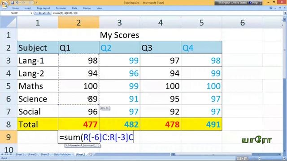Select row header 9

click(x=9, y=137)
